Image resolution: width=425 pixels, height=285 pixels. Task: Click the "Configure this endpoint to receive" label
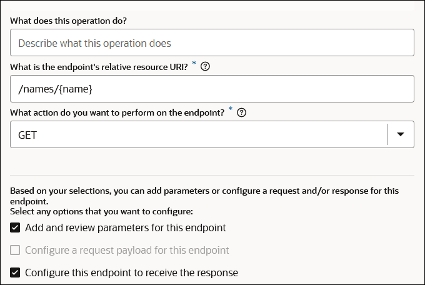131,272
